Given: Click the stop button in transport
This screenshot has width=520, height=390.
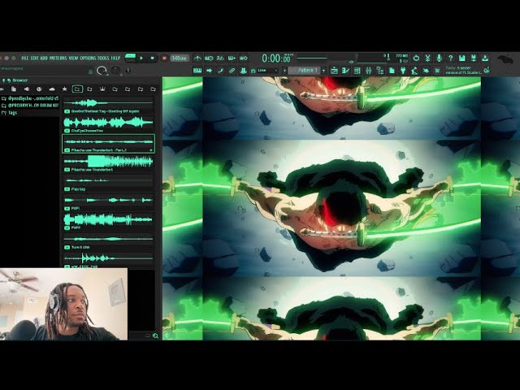Looking at the screenshot, I should coord(152,58).
